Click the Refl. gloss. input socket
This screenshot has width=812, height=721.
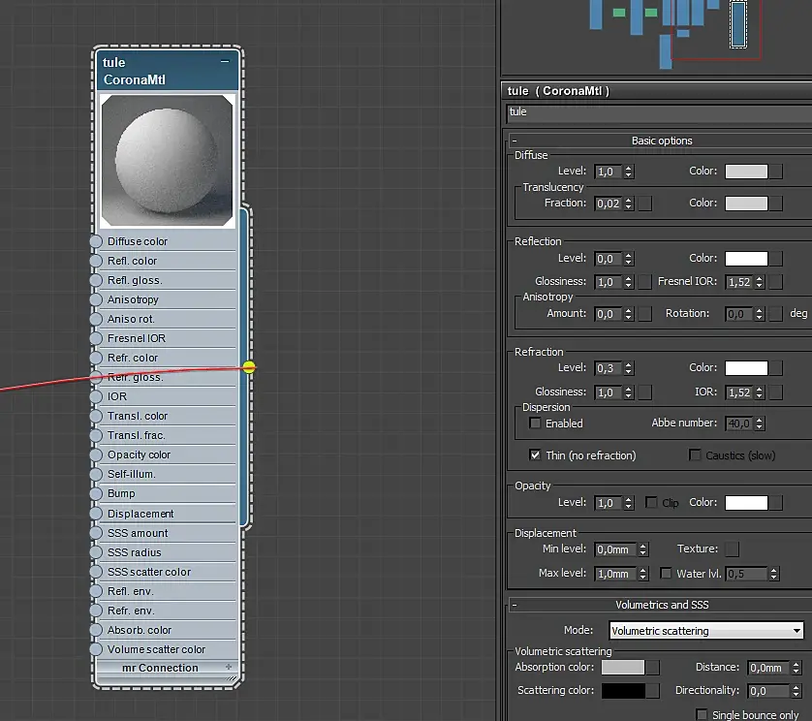click(96, 280)
